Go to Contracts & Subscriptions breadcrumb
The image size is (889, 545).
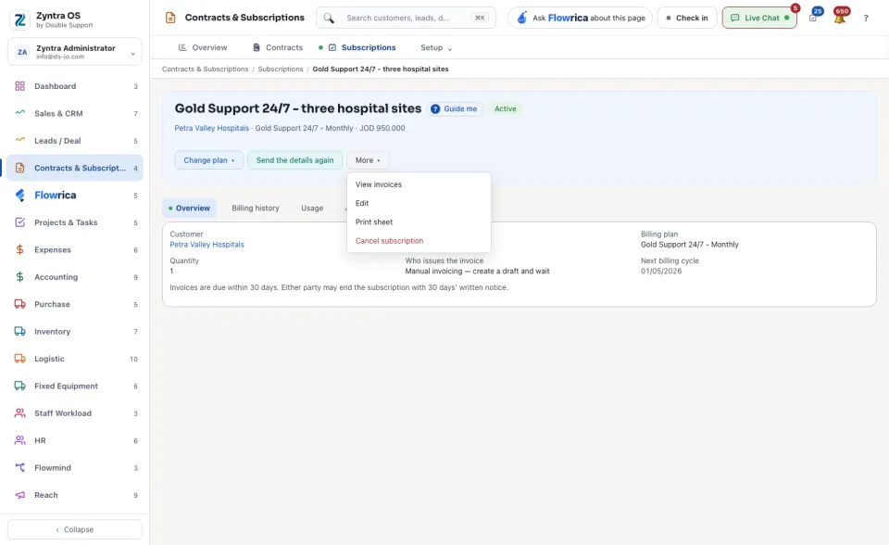[x=206, y=70]
